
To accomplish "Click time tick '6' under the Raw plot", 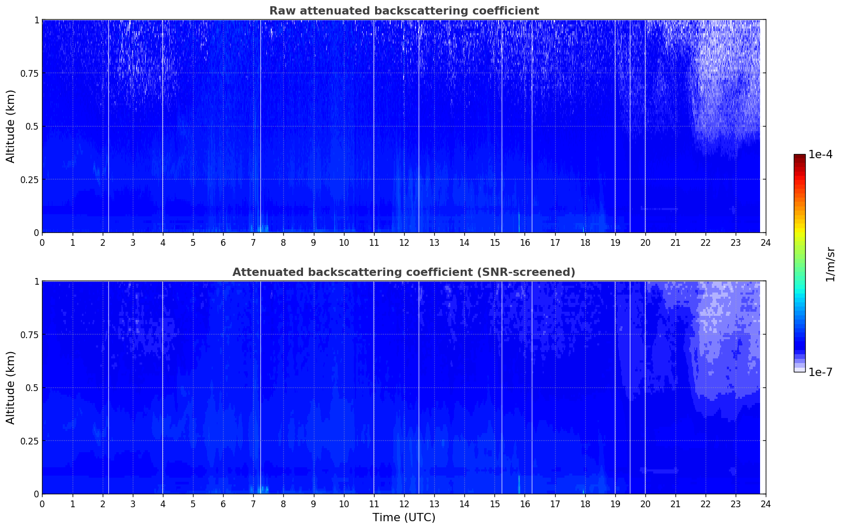I will pyautogui.click(x=223, y=242).
